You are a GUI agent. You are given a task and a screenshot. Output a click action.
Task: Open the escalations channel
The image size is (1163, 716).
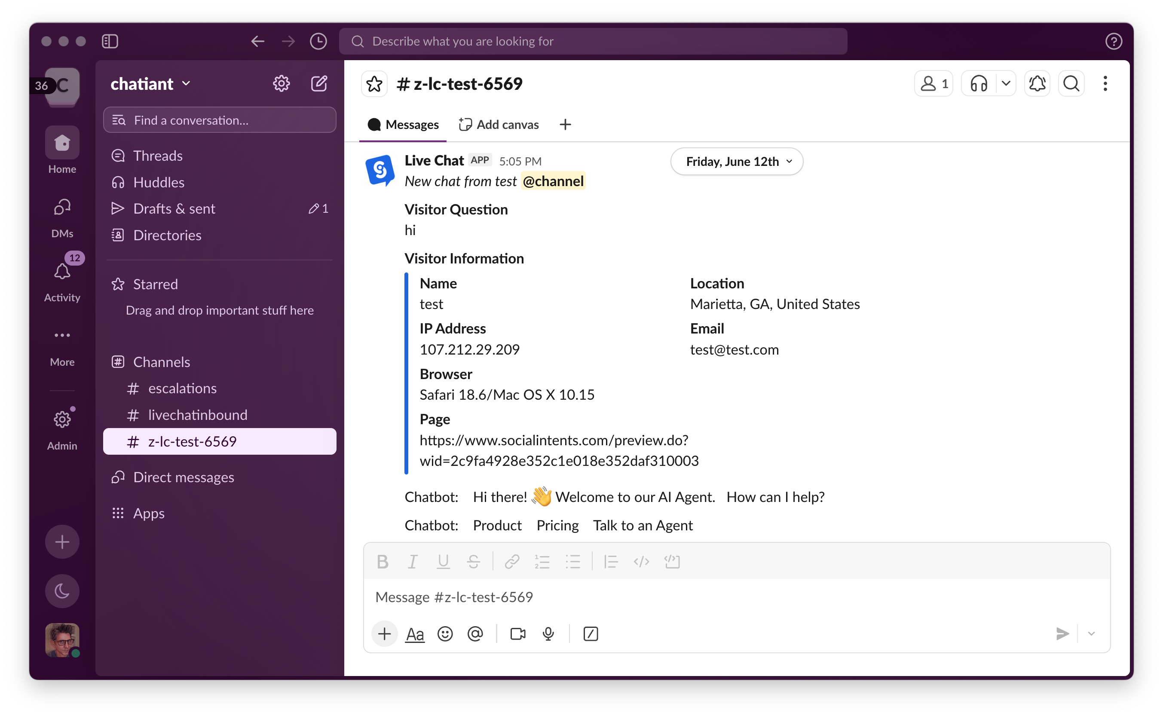tap(220, 389)
